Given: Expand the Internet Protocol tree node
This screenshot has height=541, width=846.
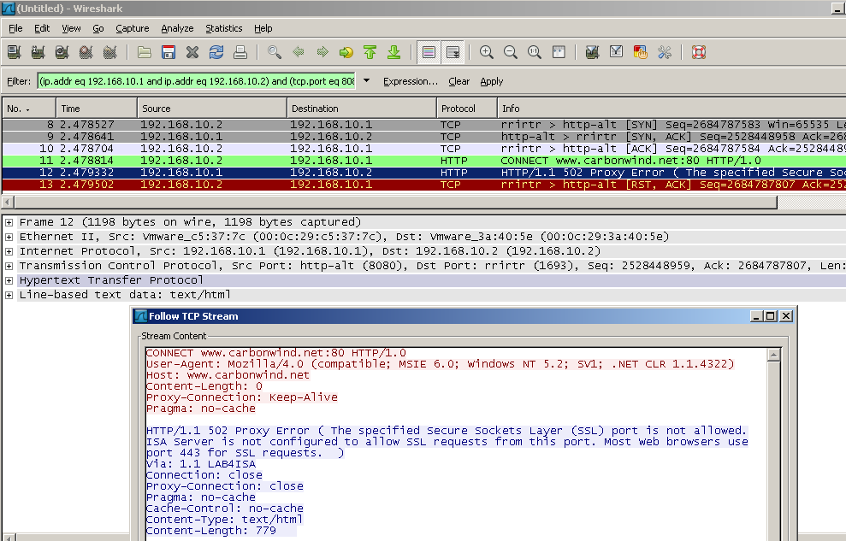Looking at the screenshot, I should (x=9, y=251).
